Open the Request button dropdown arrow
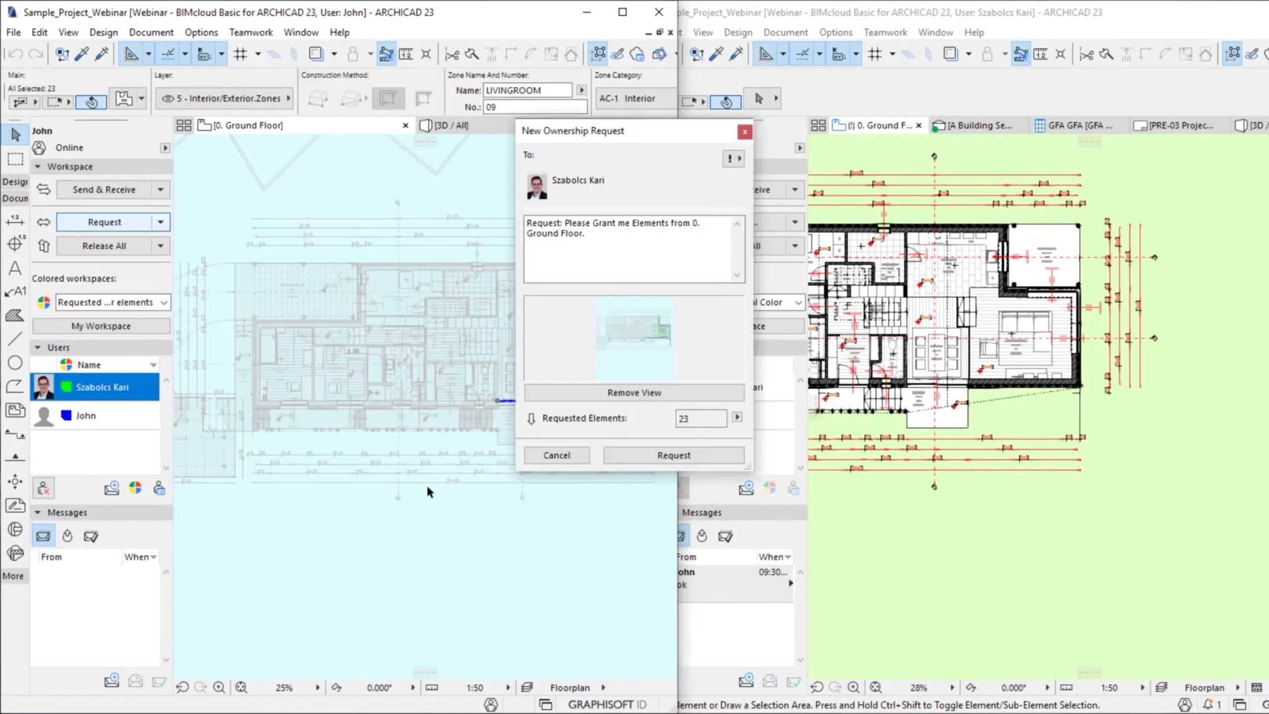The height and width of the screenshot is (714, 1269). (x=161, y=222)
